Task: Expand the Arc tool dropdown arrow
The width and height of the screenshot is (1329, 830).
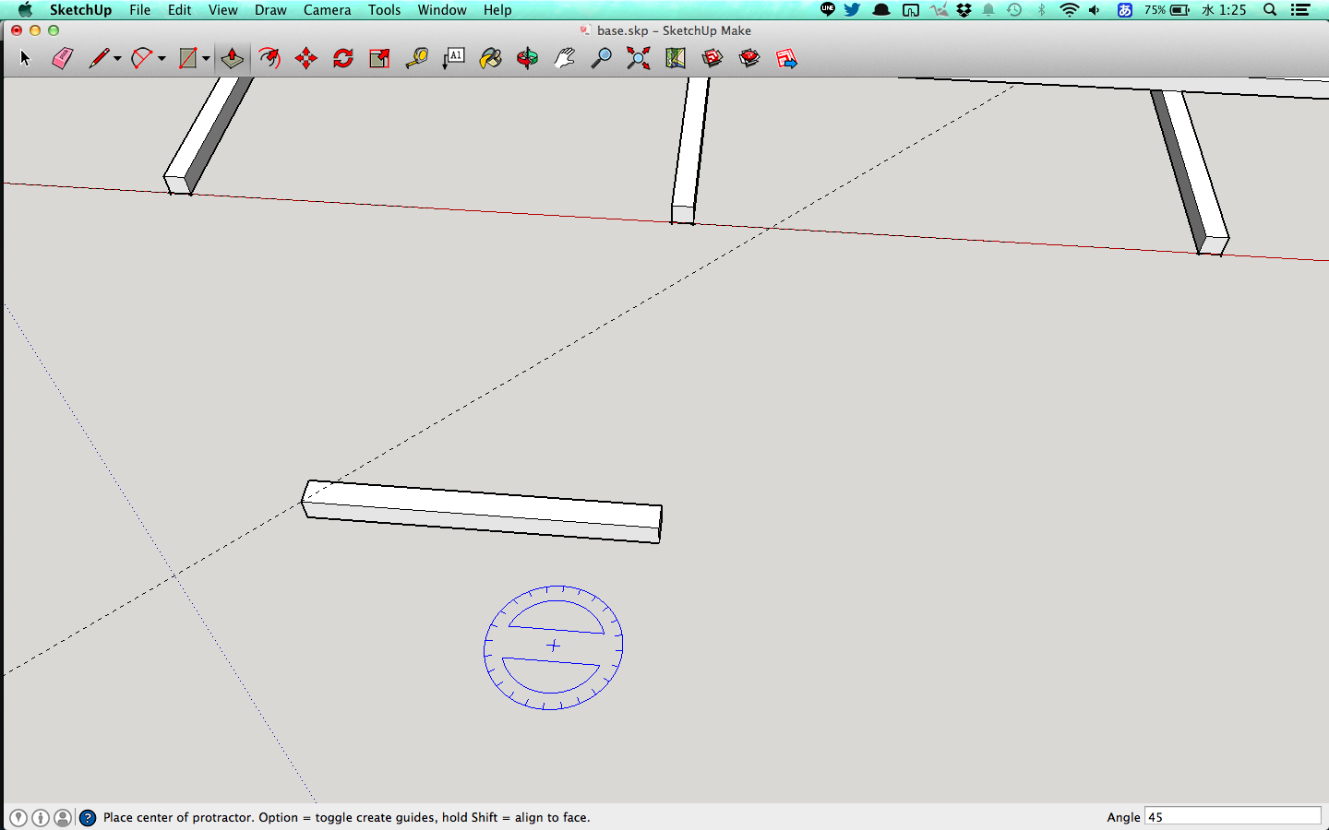Action: click(x=162, y=59)
